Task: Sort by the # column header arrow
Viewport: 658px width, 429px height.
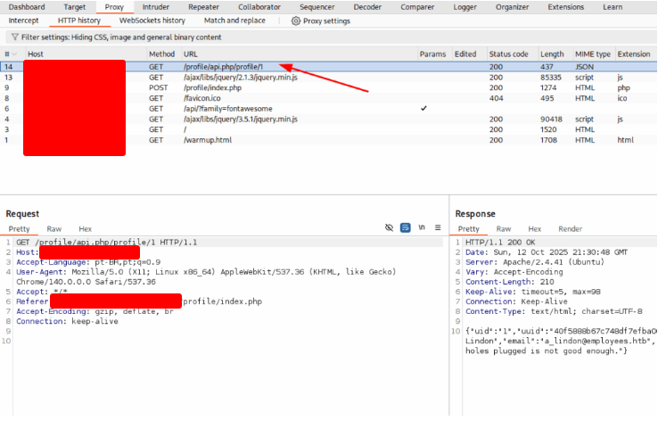Action: pos(16,54)
